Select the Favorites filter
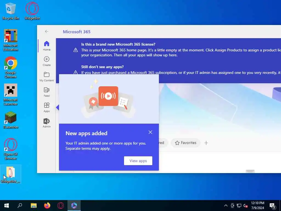Viewport: 281px width, 211px height. pyautogui.click(x=186, y=143)
